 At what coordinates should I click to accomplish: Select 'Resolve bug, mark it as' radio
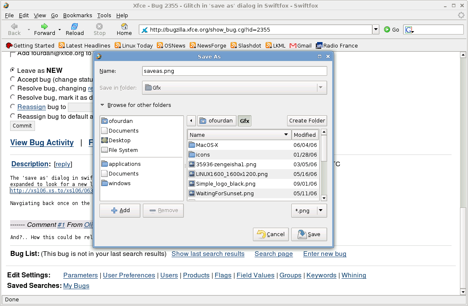[x=13, y=98]
